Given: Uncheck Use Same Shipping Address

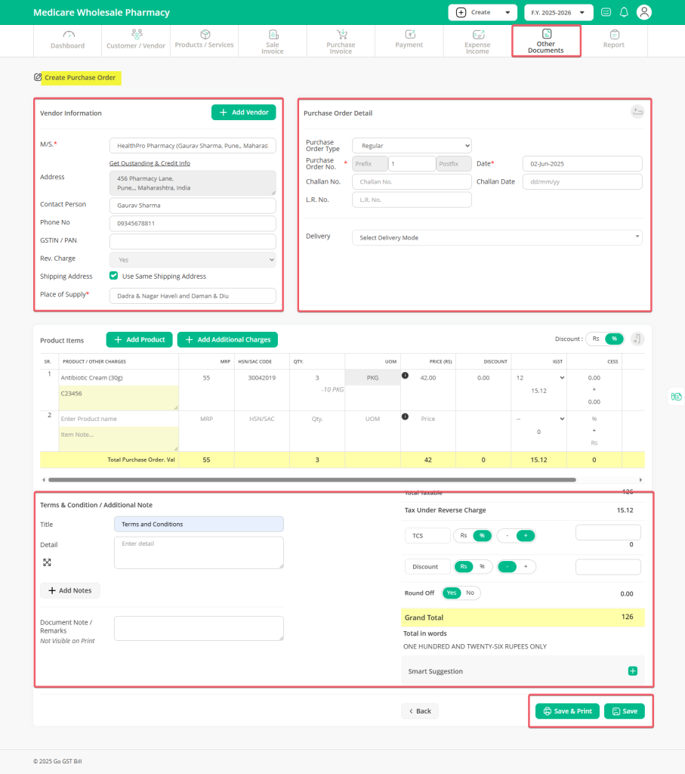Looking at the screenshot, I should [x=113, y=276].
